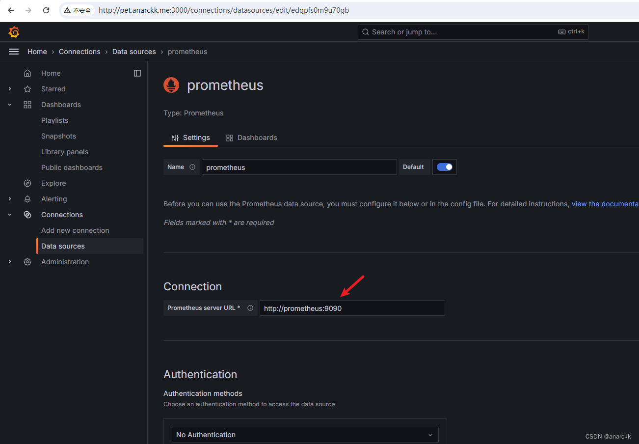Open Library panels in the sidebar
This screenshot has height=444, width=639.
[x=65, y=152]
